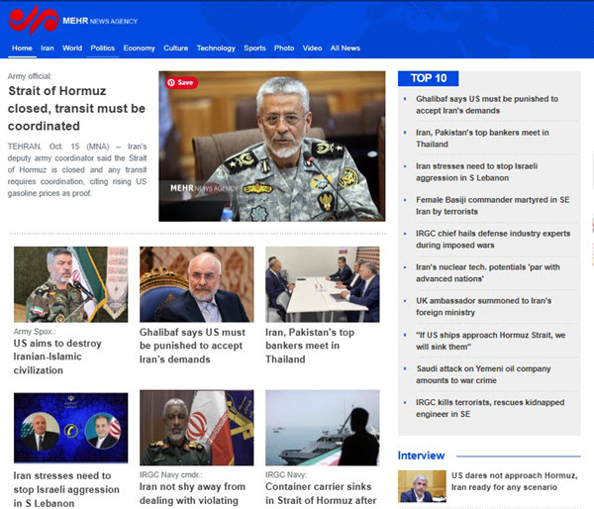Image resolution: width=594 pixels, height=509 pixels.
Task: Open 'Saudi attack on Yemeni oil company' article
Action: 483,374
